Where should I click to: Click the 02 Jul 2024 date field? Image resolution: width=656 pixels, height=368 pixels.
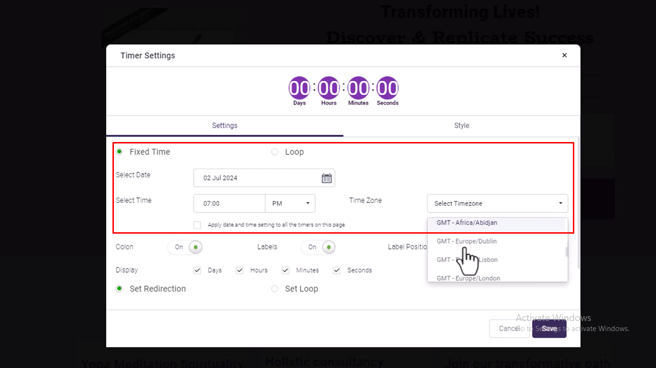264,178
